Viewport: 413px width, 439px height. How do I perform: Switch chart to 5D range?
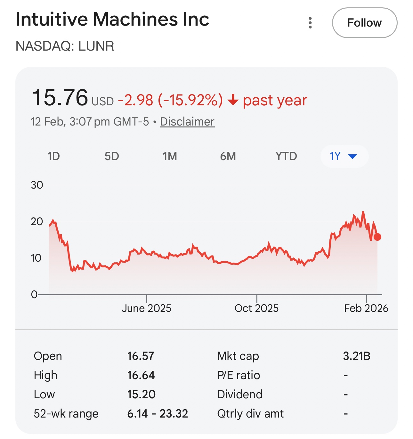[x=112, y=156]
